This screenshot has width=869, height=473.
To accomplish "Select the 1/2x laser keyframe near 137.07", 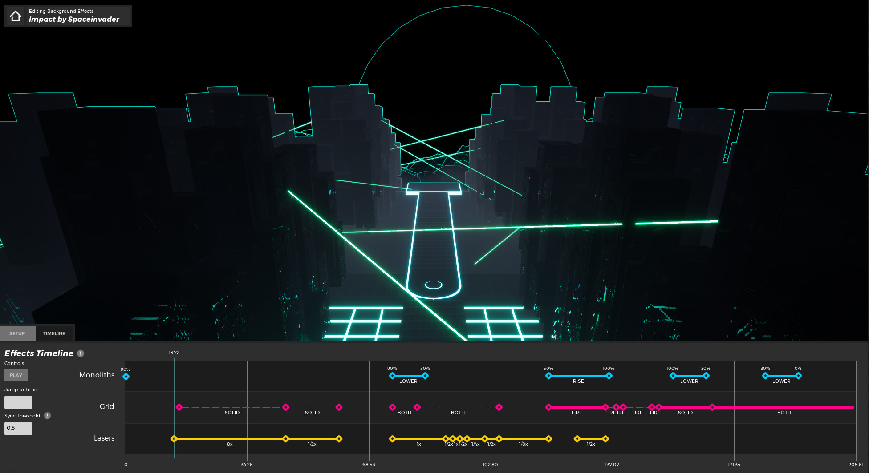I will (577, 439).
